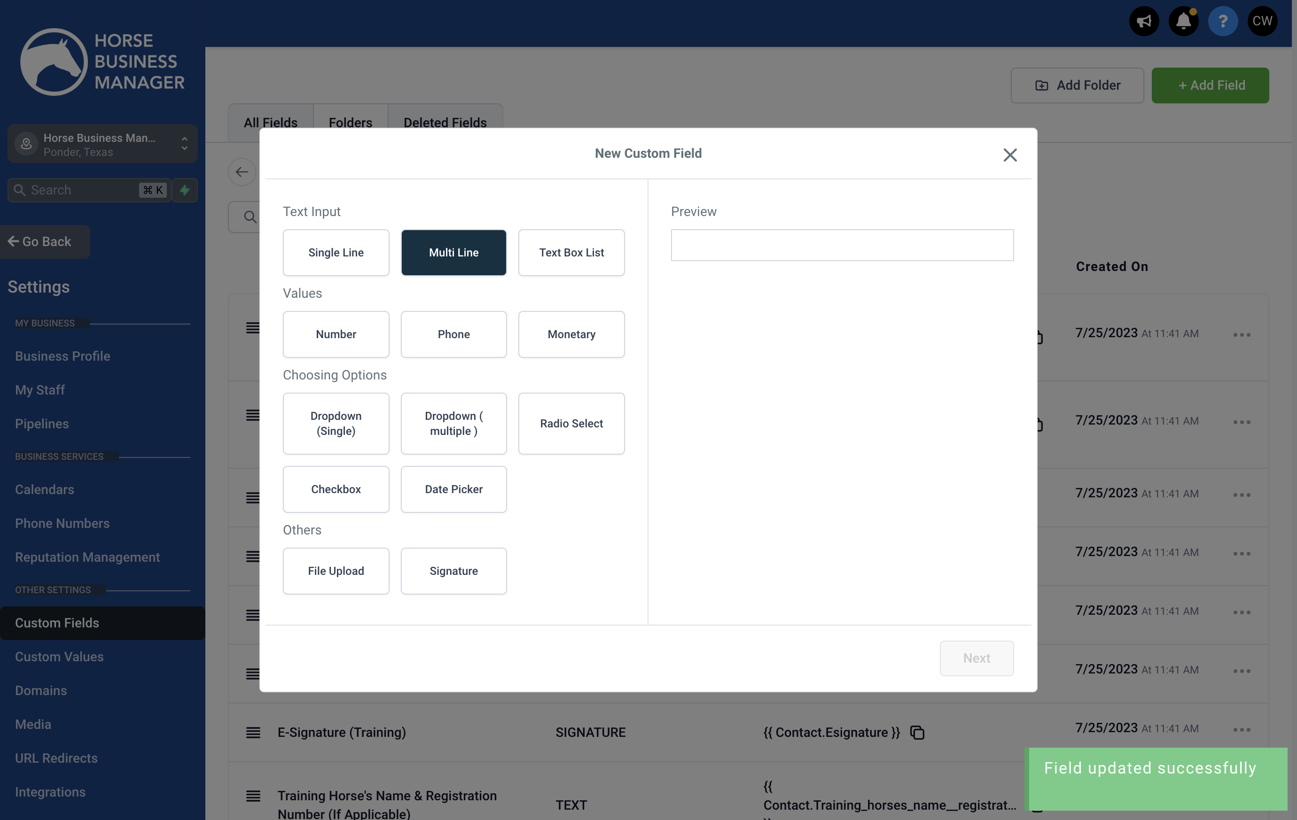This screenshot has height=820, width=1297.
Task: Choose the Checkbox field type
Action: [336, 489]
